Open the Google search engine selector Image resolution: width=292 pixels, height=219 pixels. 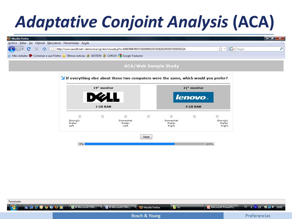coord(232,49)
